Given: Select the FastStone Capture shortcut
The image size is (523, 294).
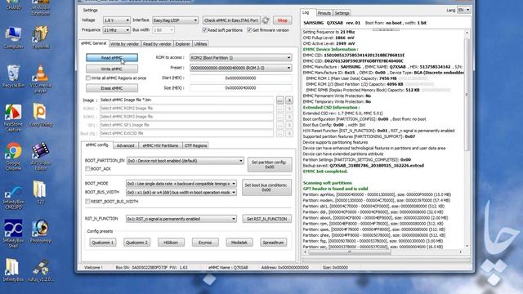Looking at the screenshot, I should coord(13,118).
